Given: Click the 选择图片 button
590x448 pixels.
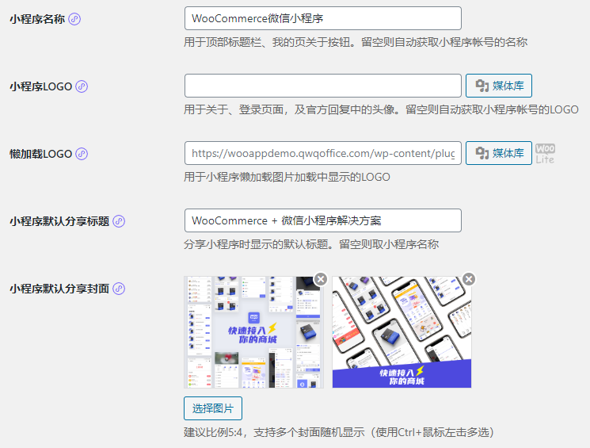Looking at the screenshot, I should 213,408.
